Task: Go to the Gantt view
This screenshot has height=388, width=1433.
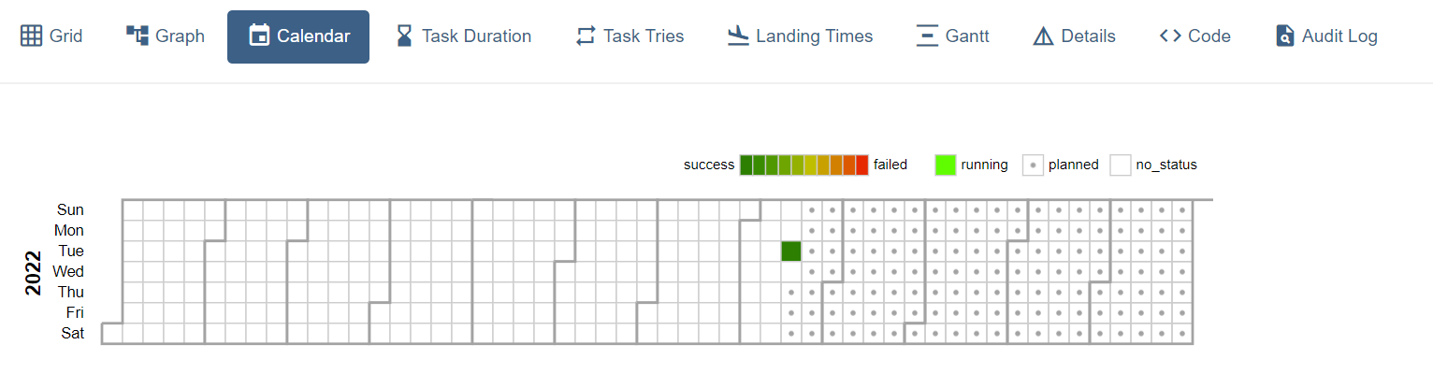Action: 953,36
